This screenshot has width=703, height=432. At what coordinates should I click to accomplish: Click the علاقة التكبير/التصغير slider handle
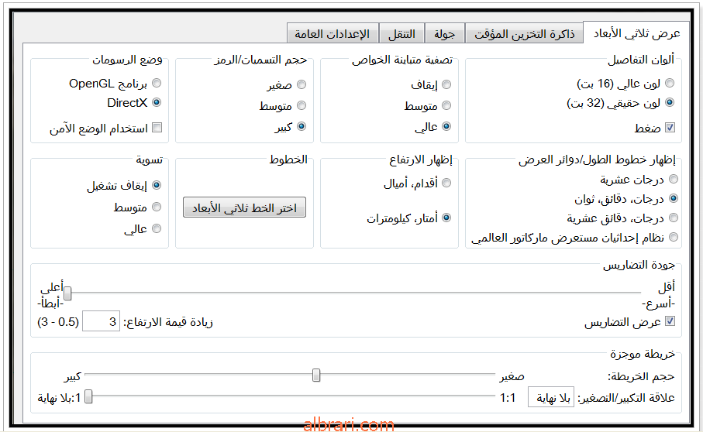coord(88,396)
